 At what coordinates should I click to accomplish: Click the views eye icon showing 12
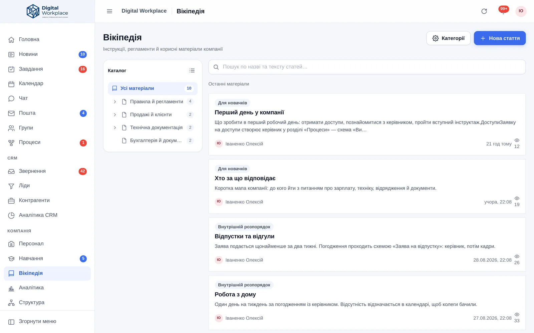(517, 140)
